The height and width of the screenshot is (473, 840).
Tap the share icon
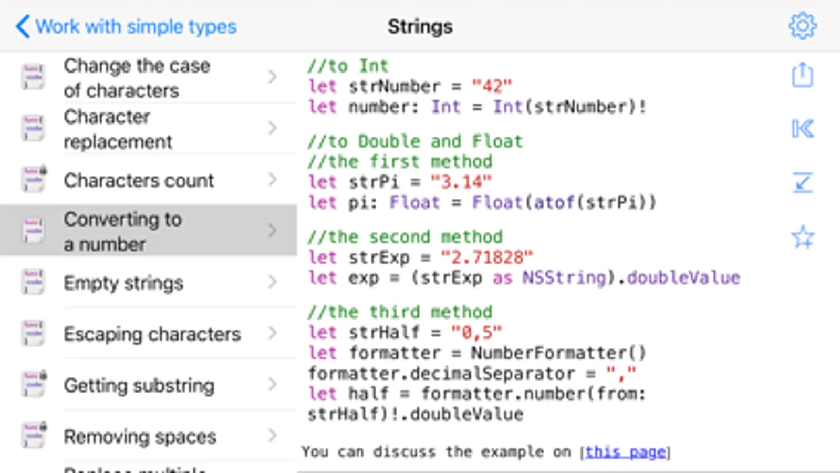click(803, 75)
